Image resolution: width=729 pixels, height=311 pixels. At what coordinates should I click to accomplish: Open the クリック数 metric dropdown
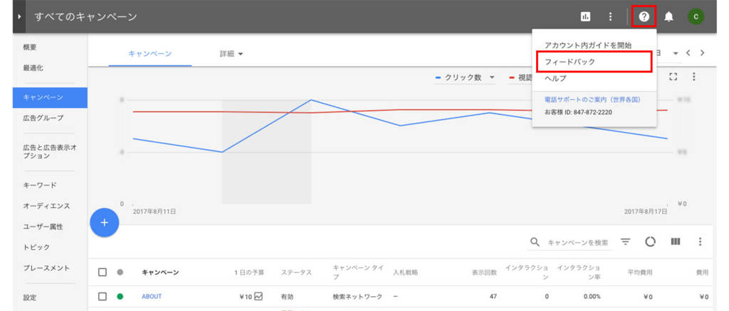pyautogui.click(x=466, y=77)
